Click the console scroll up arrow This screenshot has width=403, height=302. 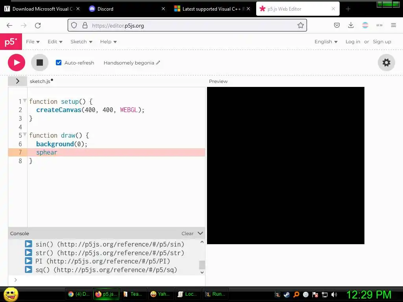[202, 242]
